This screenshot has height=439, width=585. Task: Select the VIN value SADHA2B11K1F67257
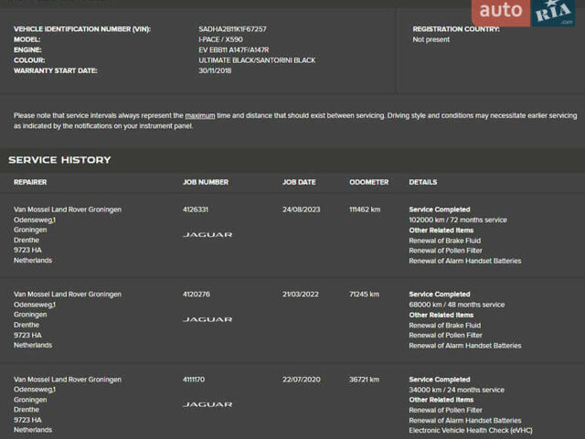click(x=232, y=29)
